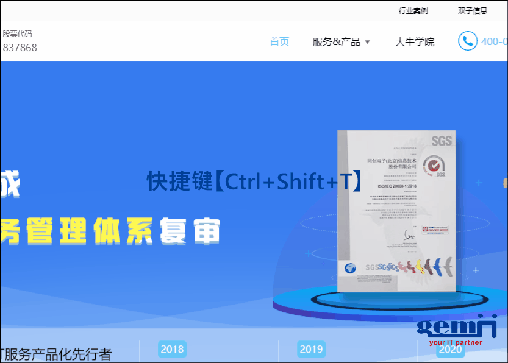Screen dimensions: 508x363
Task: Click the blue phone icon in the header
Action: coord(467,41)
